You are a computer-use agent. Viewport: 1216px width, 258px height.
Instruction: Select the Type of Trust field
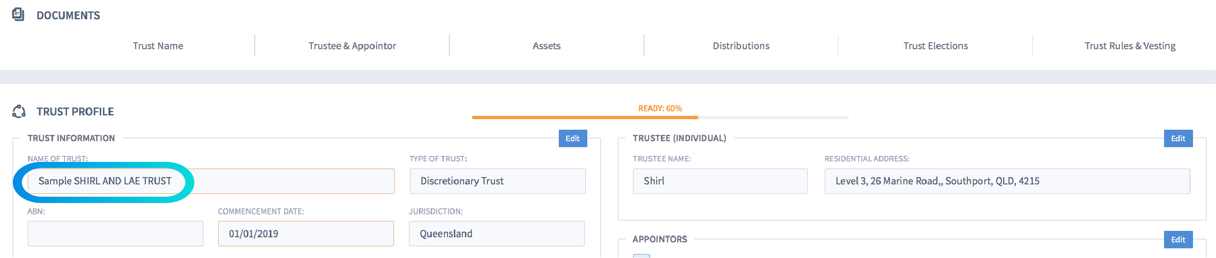pos(497,181)
